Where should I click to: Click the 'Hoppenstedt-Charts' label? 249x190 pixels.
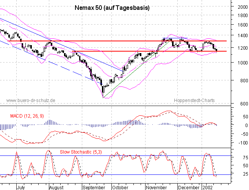click(194, 100)
